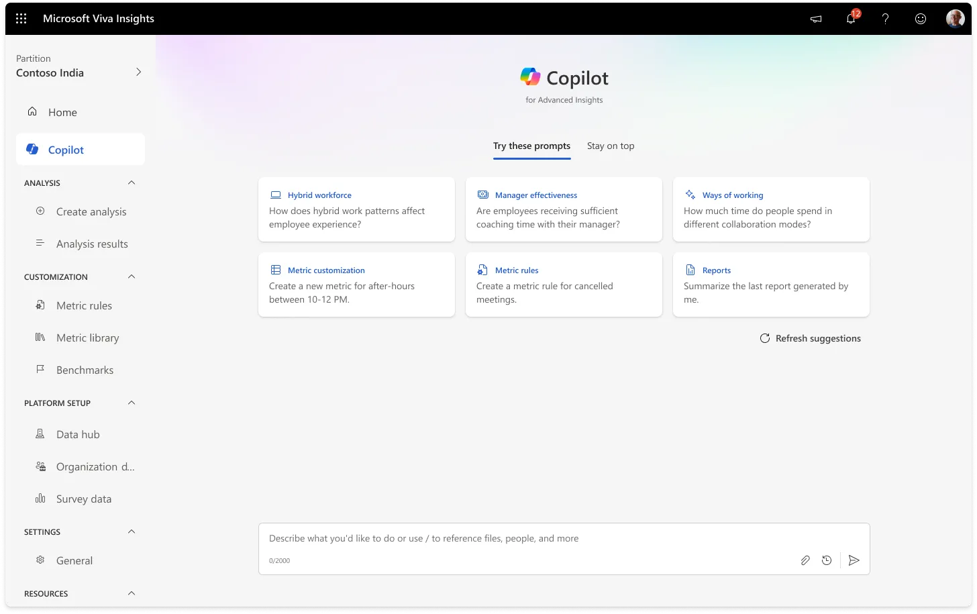Expand the Contoso India partition chevron

[x=138, y=72]
